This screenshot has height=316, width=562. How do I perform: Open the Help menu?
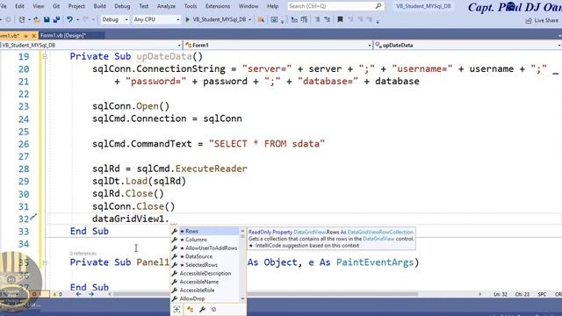pos(272,6)
